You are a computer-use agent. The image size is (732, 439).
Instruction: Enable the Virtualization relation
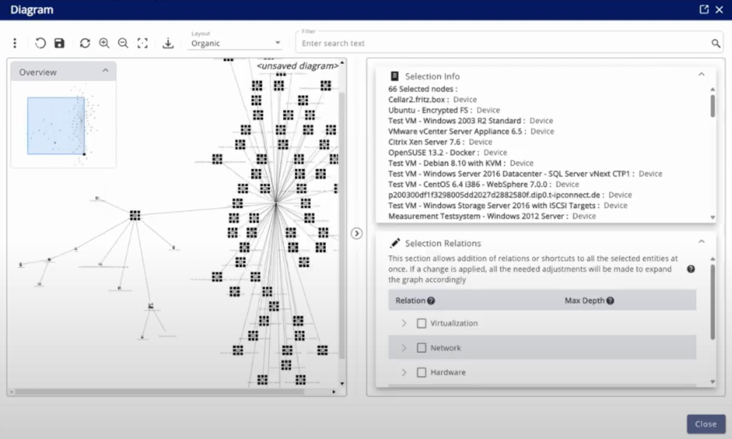pos(421,323)
